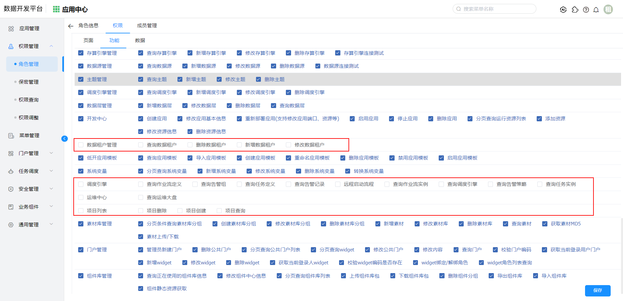Open the 应用中心 grid icon
Screen dimensions: 623x301
[x=56, y=9]
